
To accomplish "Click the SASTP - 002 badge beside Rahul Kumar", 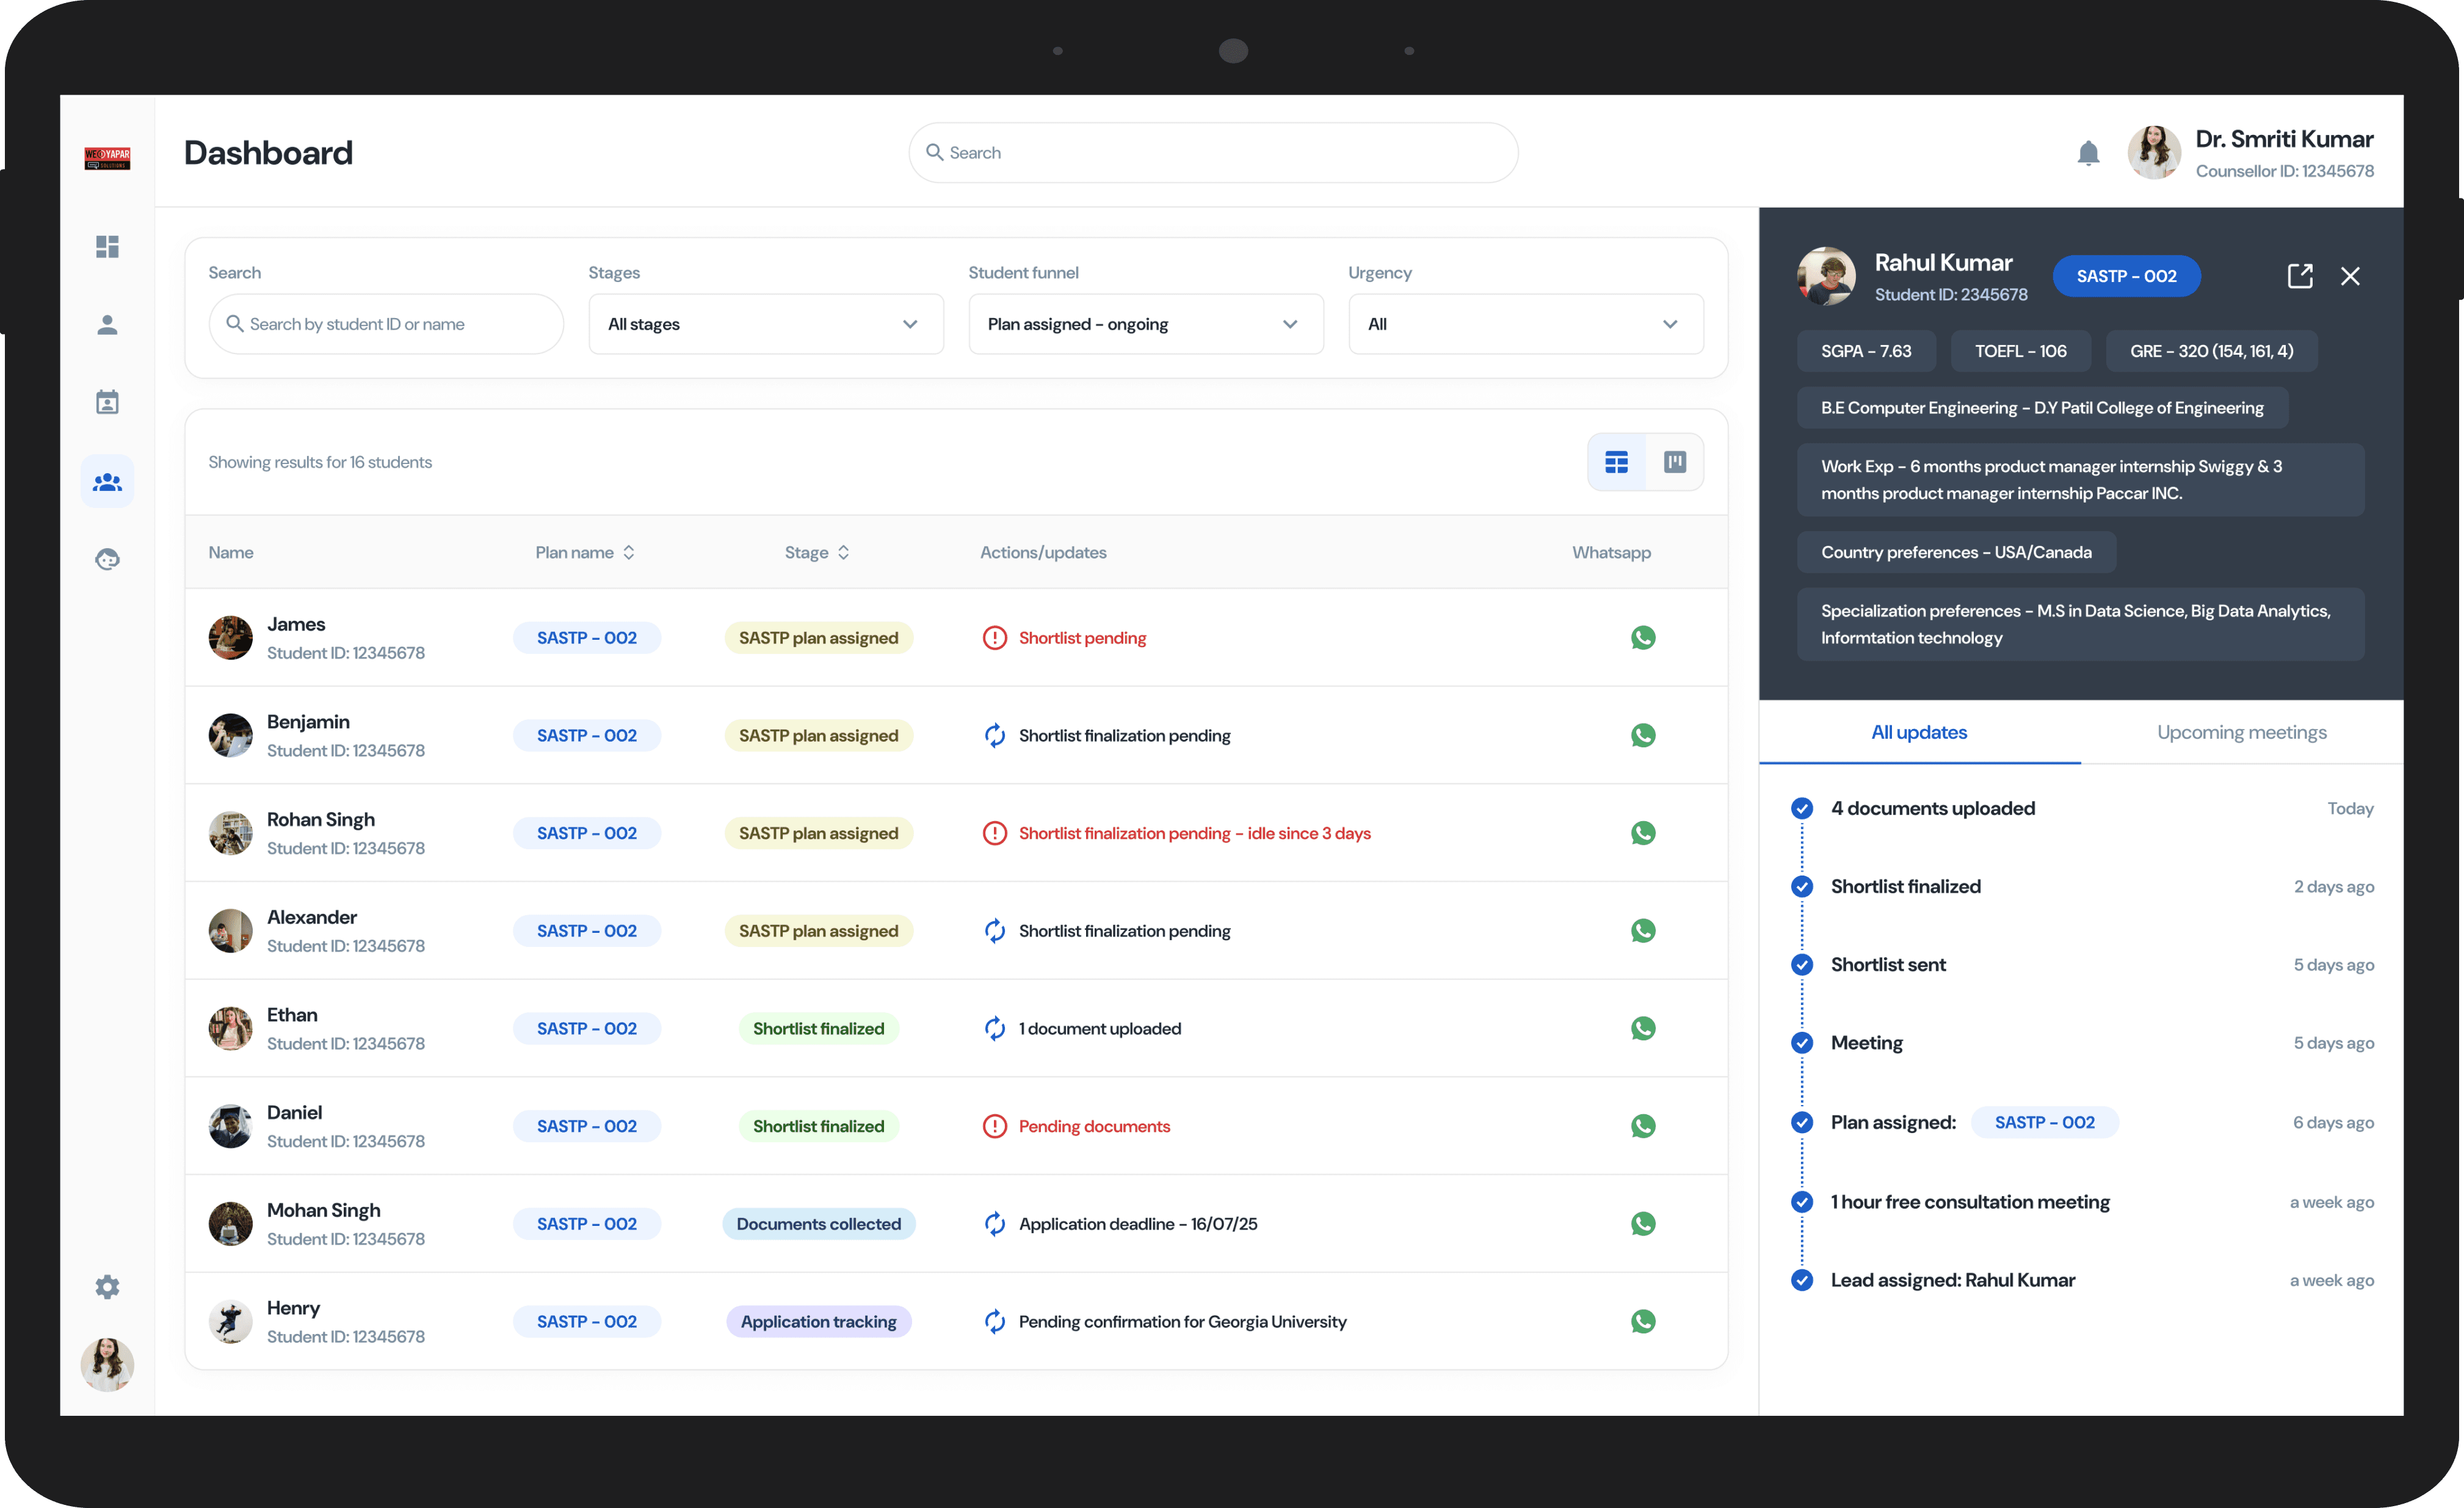I will coord(2126,276).
